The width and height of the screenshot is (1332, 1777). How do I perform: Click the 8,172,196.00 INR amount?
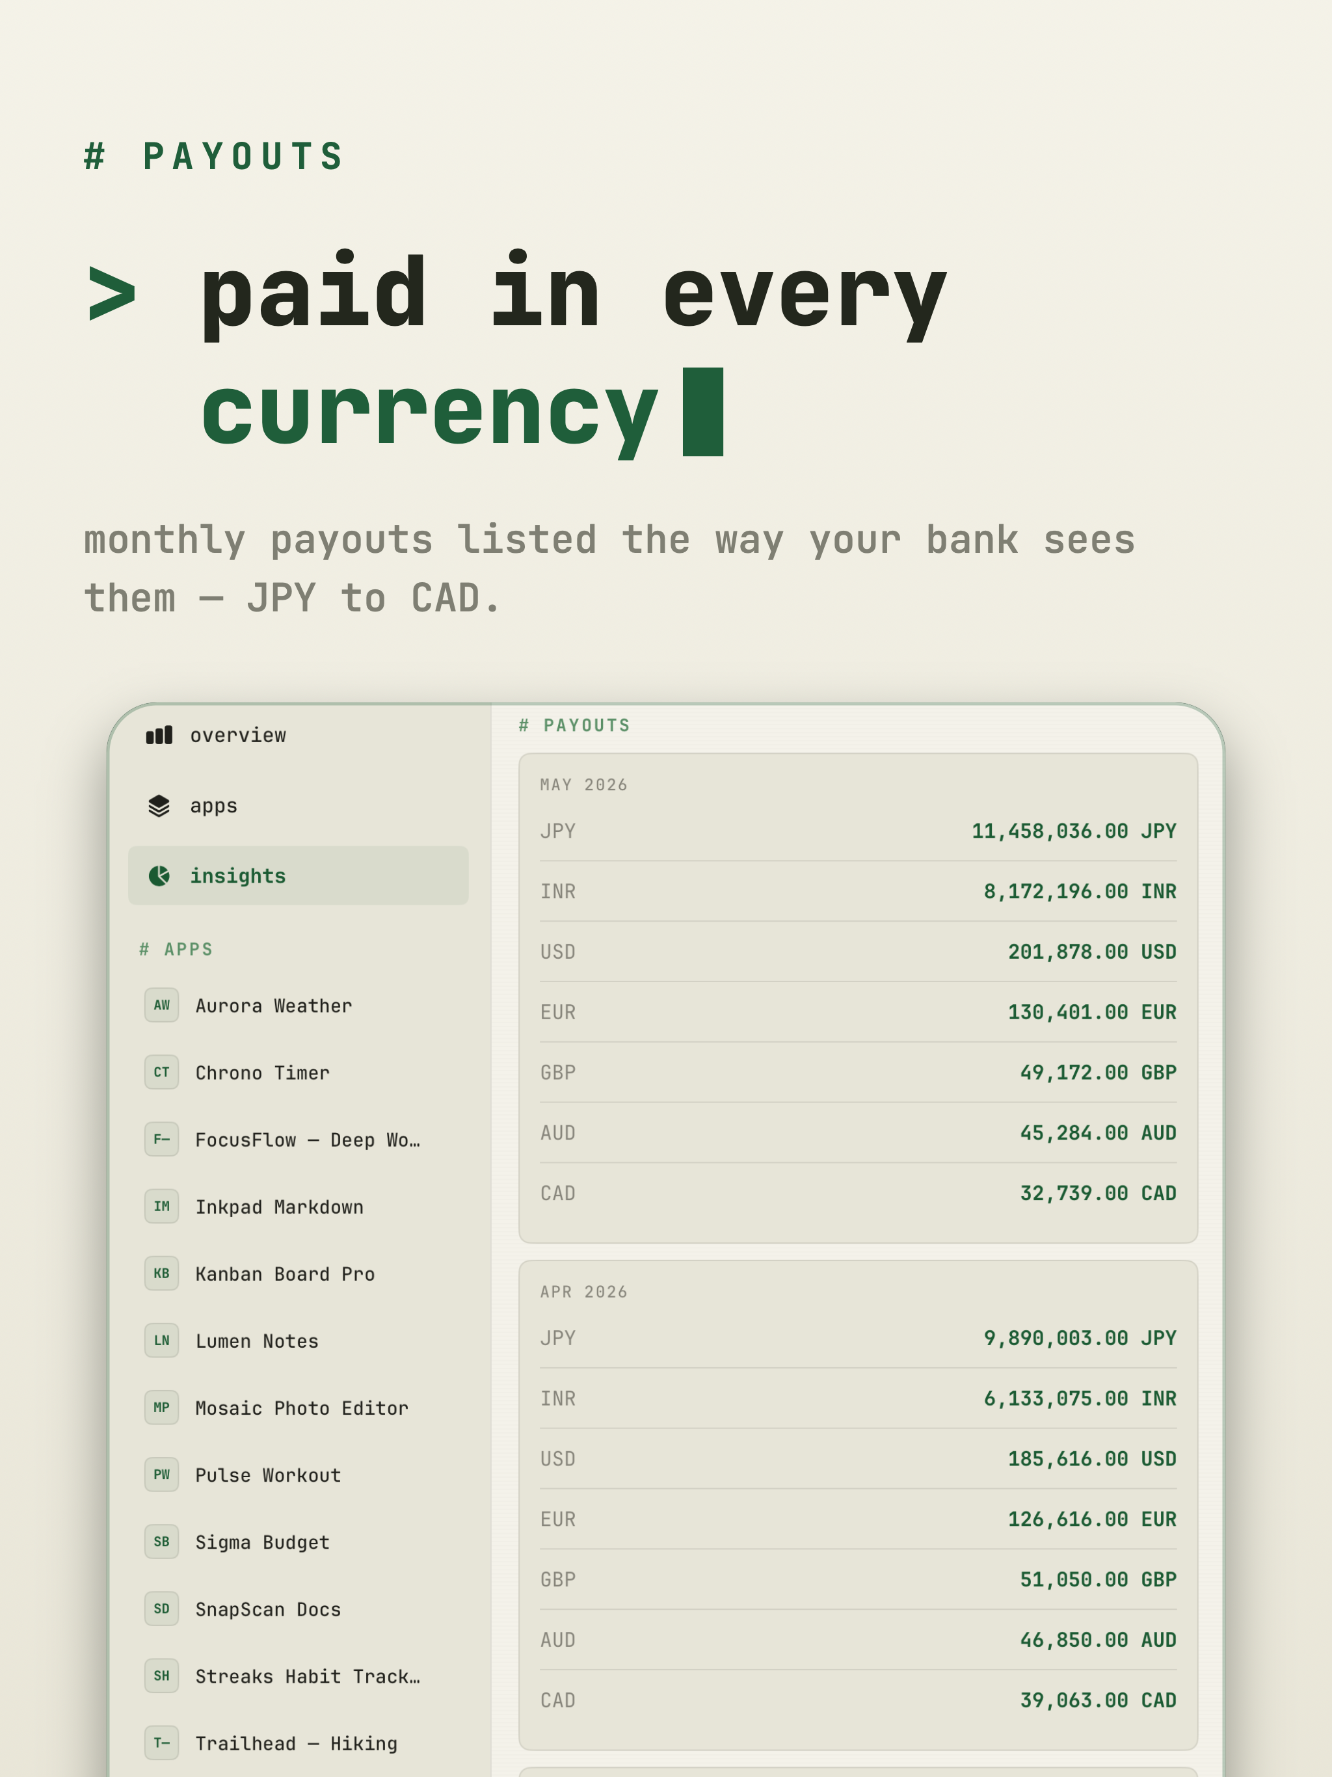tap(1080, 891)
